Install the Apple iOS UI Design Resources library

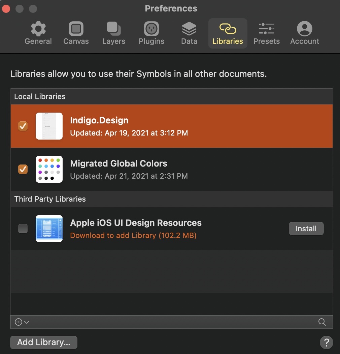pyautogui.click(x=306, y=229)
